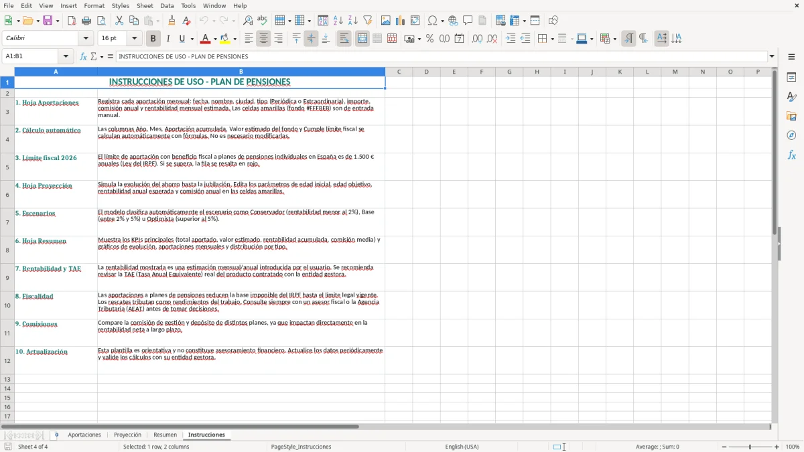
Task: Open the Sheet menu
Action: [145, 5]
